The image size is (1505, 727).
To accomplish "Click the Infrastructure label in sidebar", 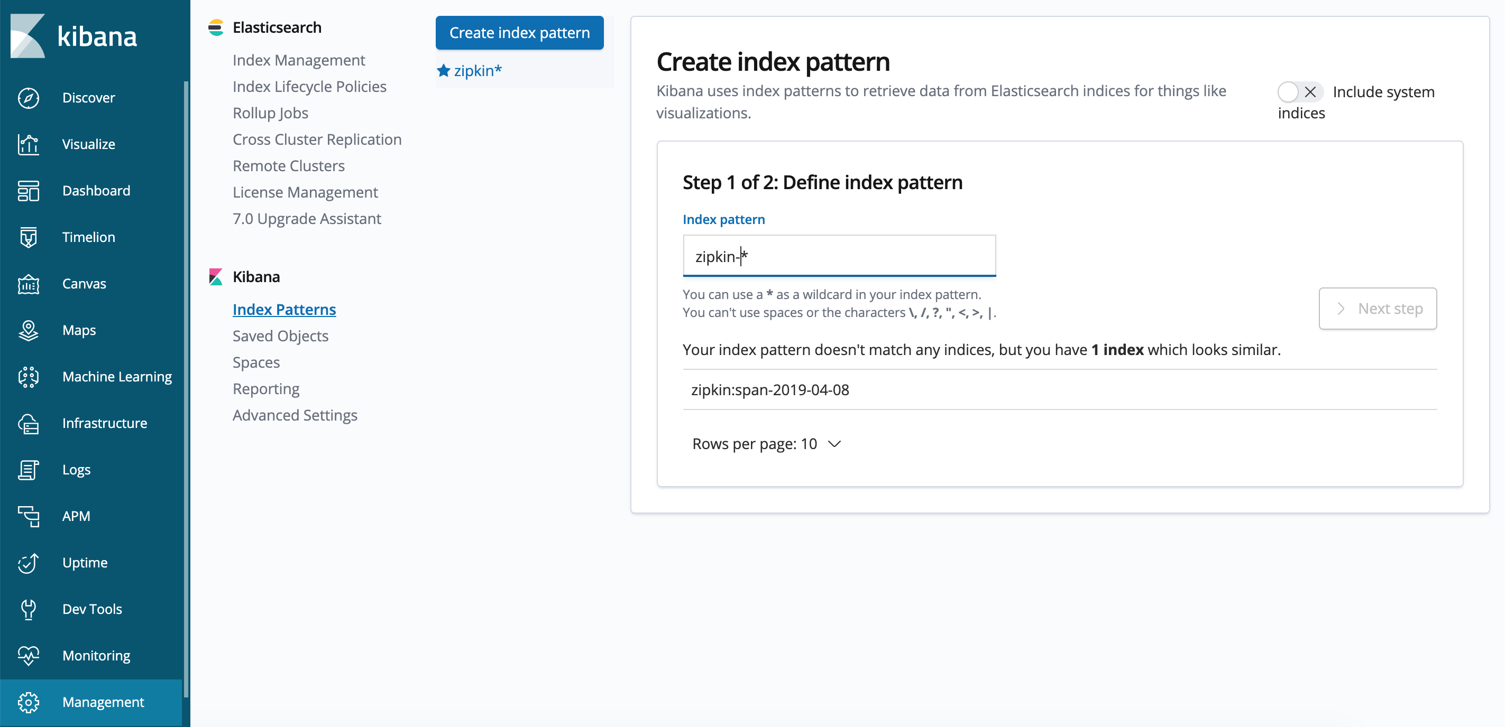I will [x=105, y=423].
